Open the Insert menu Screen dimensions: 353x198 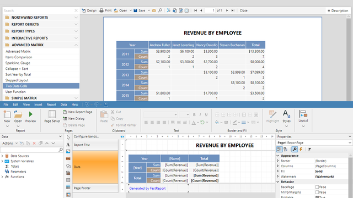pos(38,105)
